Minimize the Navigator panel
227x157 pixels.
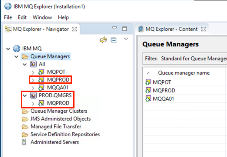tap(115, 27)
